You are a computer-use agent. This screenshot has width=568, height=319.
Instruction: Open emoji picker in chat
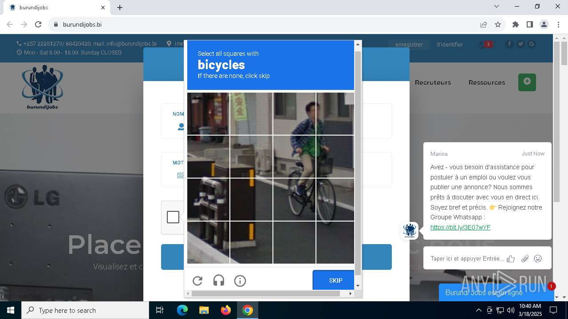coord(538,259)
